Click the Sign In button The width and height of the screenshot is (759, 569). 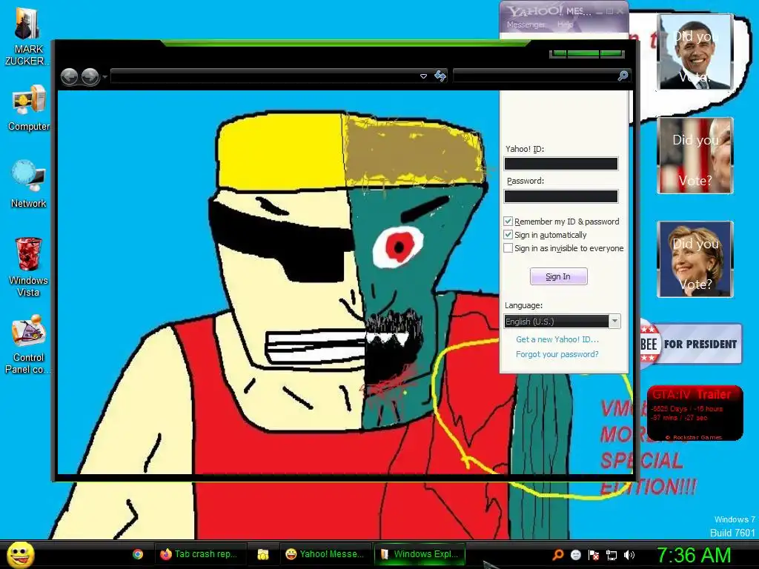(559, 276)
